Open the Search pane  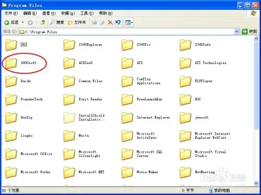(x=57, y=22)
